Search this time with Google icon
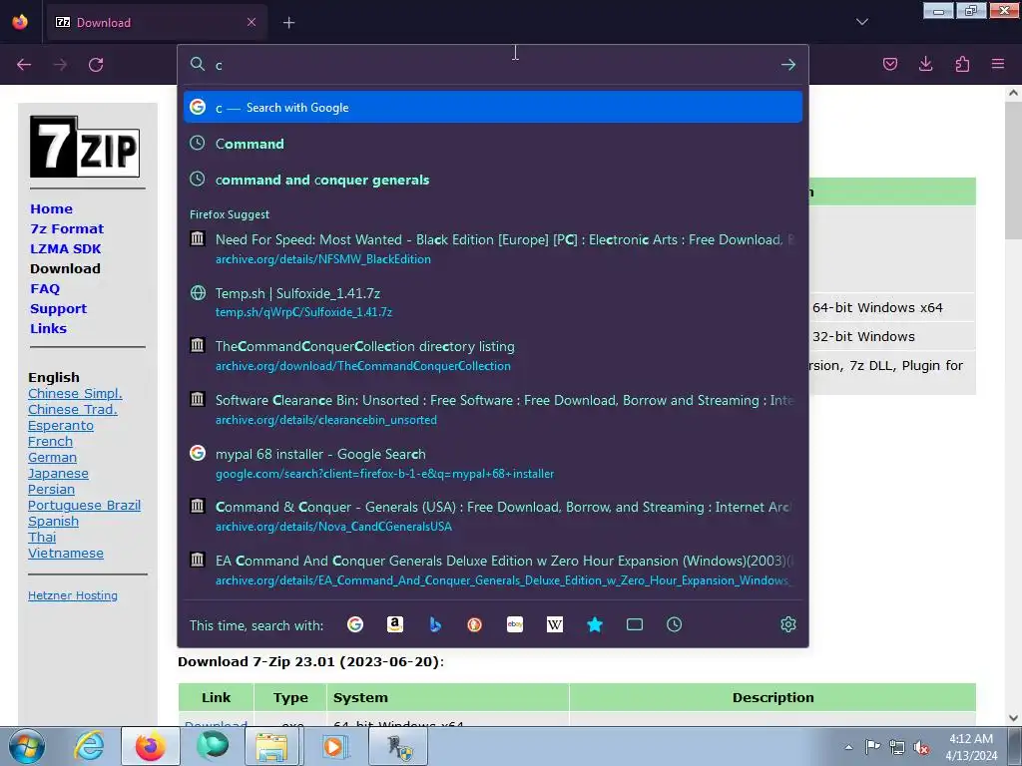Image resolution: width=1022 pixels, height=766 pixels. [x=355, y=624]
